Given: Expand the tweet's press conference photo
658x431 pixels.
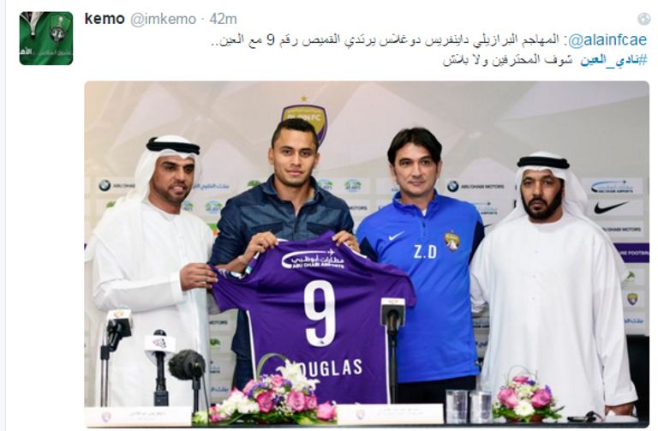Looking at the screenshot, I should pos(367,254).
